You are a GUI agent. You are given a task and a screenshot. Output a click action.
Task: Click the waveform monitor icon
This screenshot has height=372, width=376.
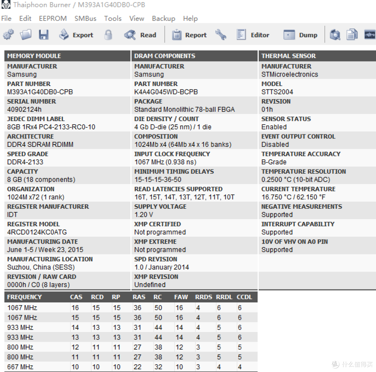[x=369, y=35]
